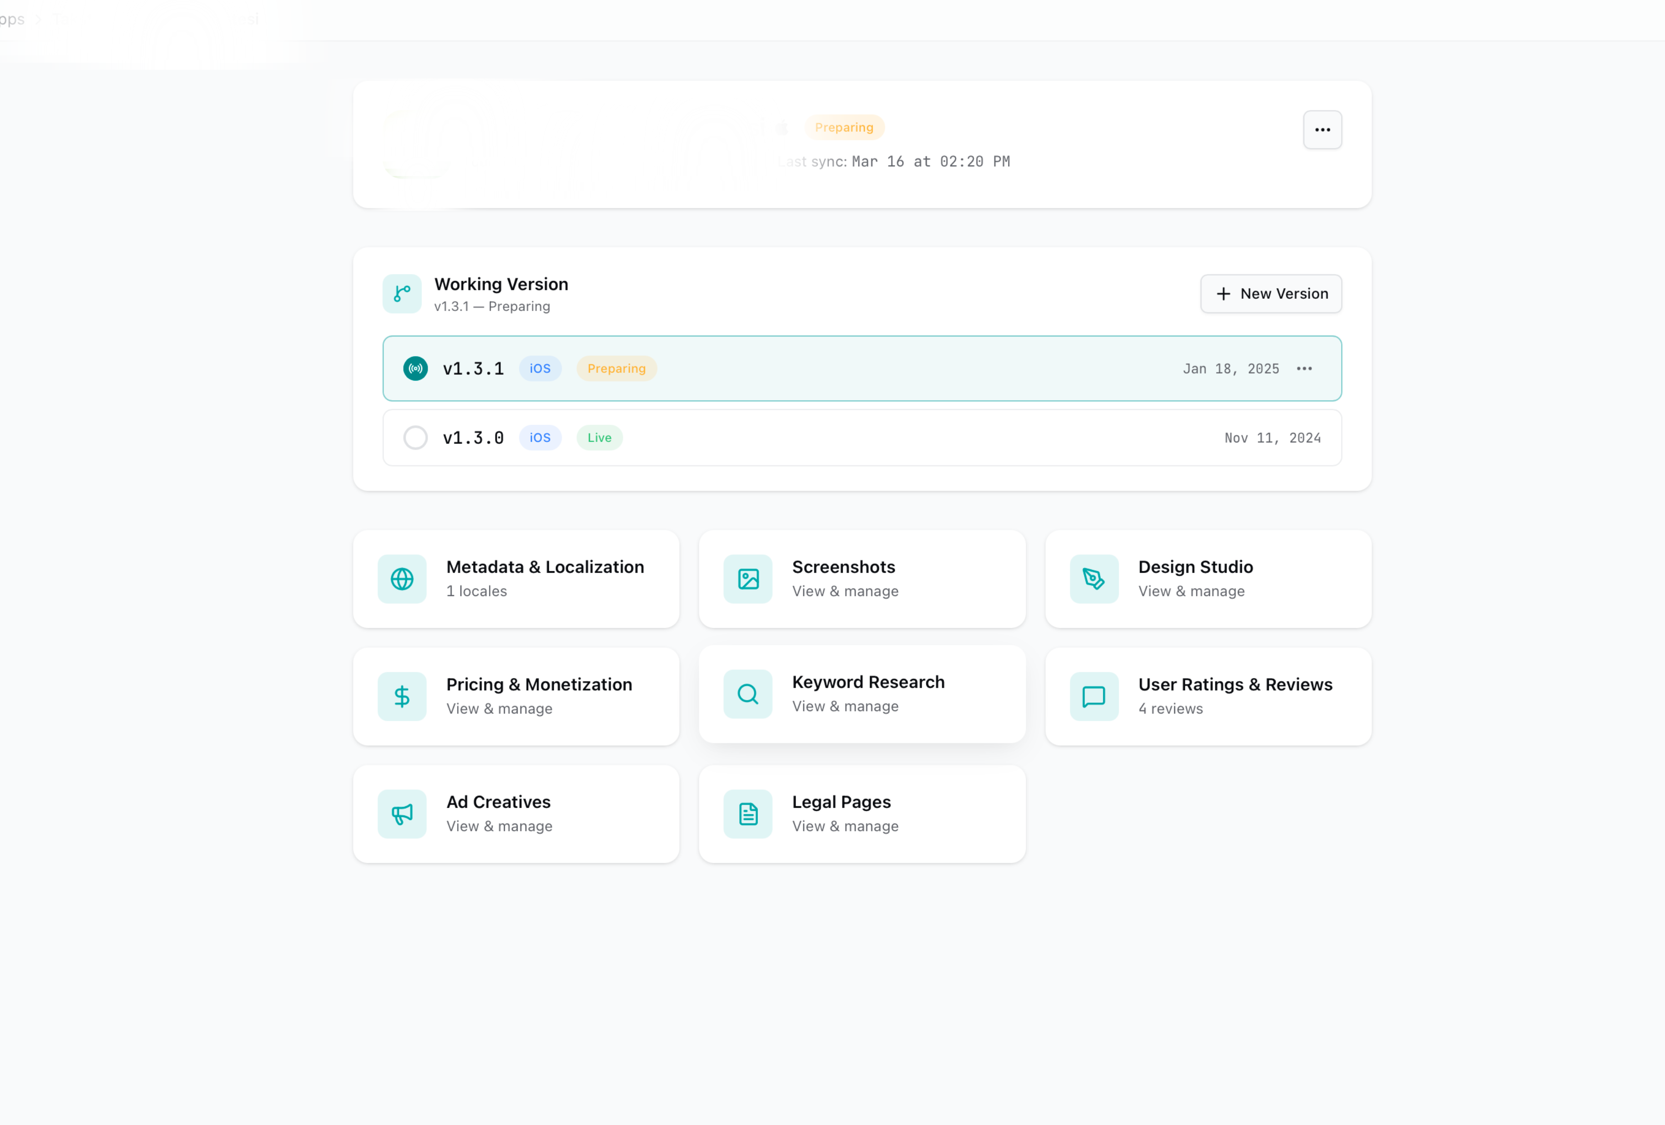Open Keyword Research using the magnifier icon
This screenshot has width=1665, height=1125.
(747, 694)
